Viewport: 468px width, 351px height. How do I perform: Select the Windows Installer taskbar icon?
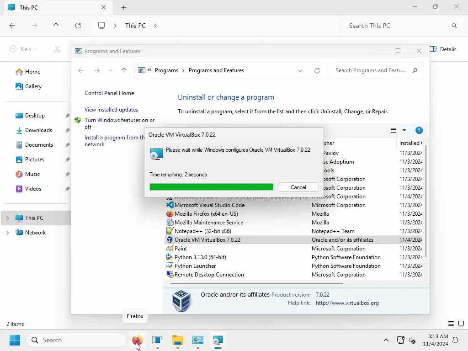point(218,340)
